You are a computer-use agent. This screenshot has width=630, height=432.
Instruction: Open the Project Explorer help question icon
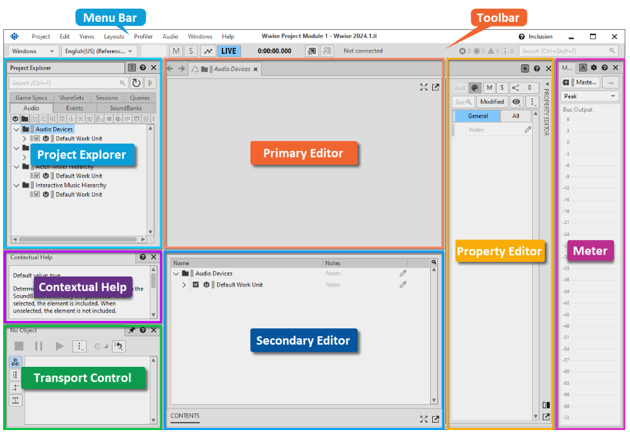[143, 68]
